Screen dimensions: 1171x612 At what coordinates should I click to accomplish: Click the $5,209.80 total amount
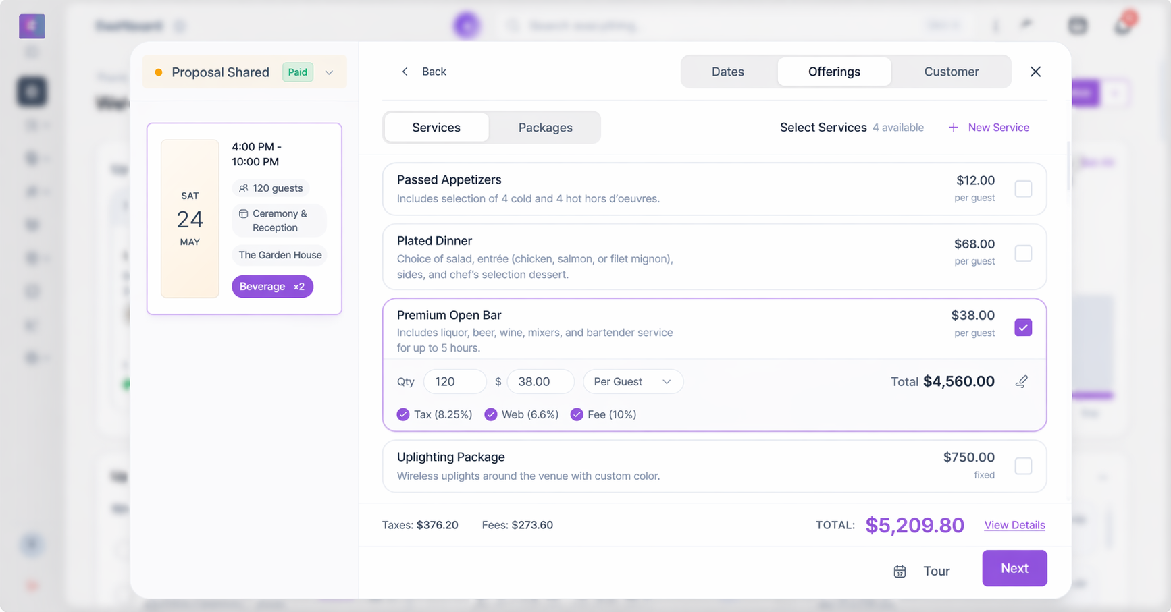point(914,525)
